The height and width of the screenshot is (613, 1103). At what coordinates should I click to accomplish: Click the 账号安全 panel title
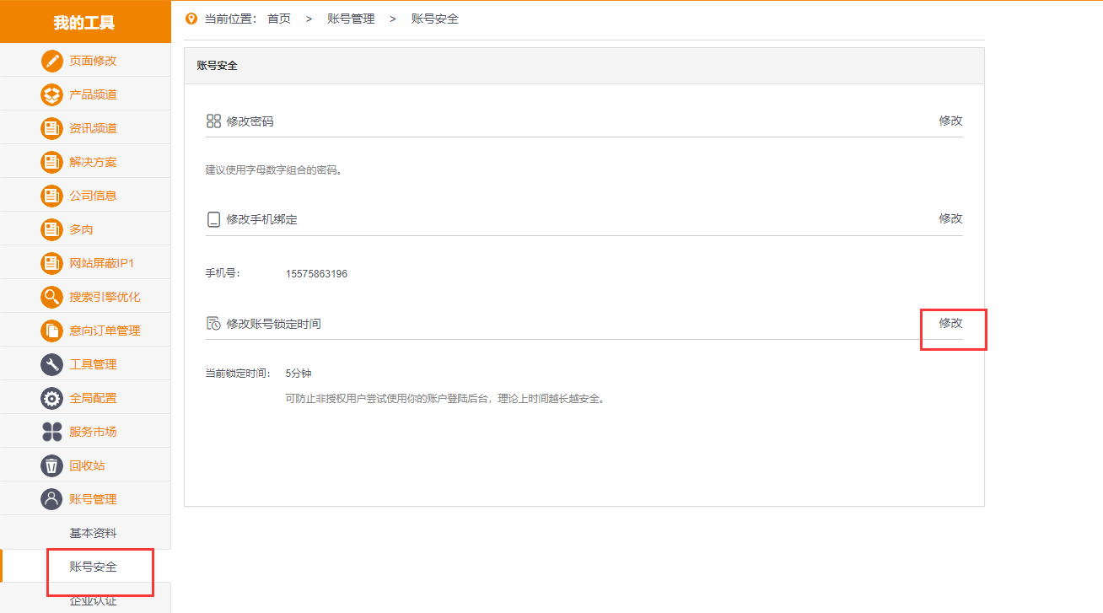pyautogui.click(x=218, y=66)
